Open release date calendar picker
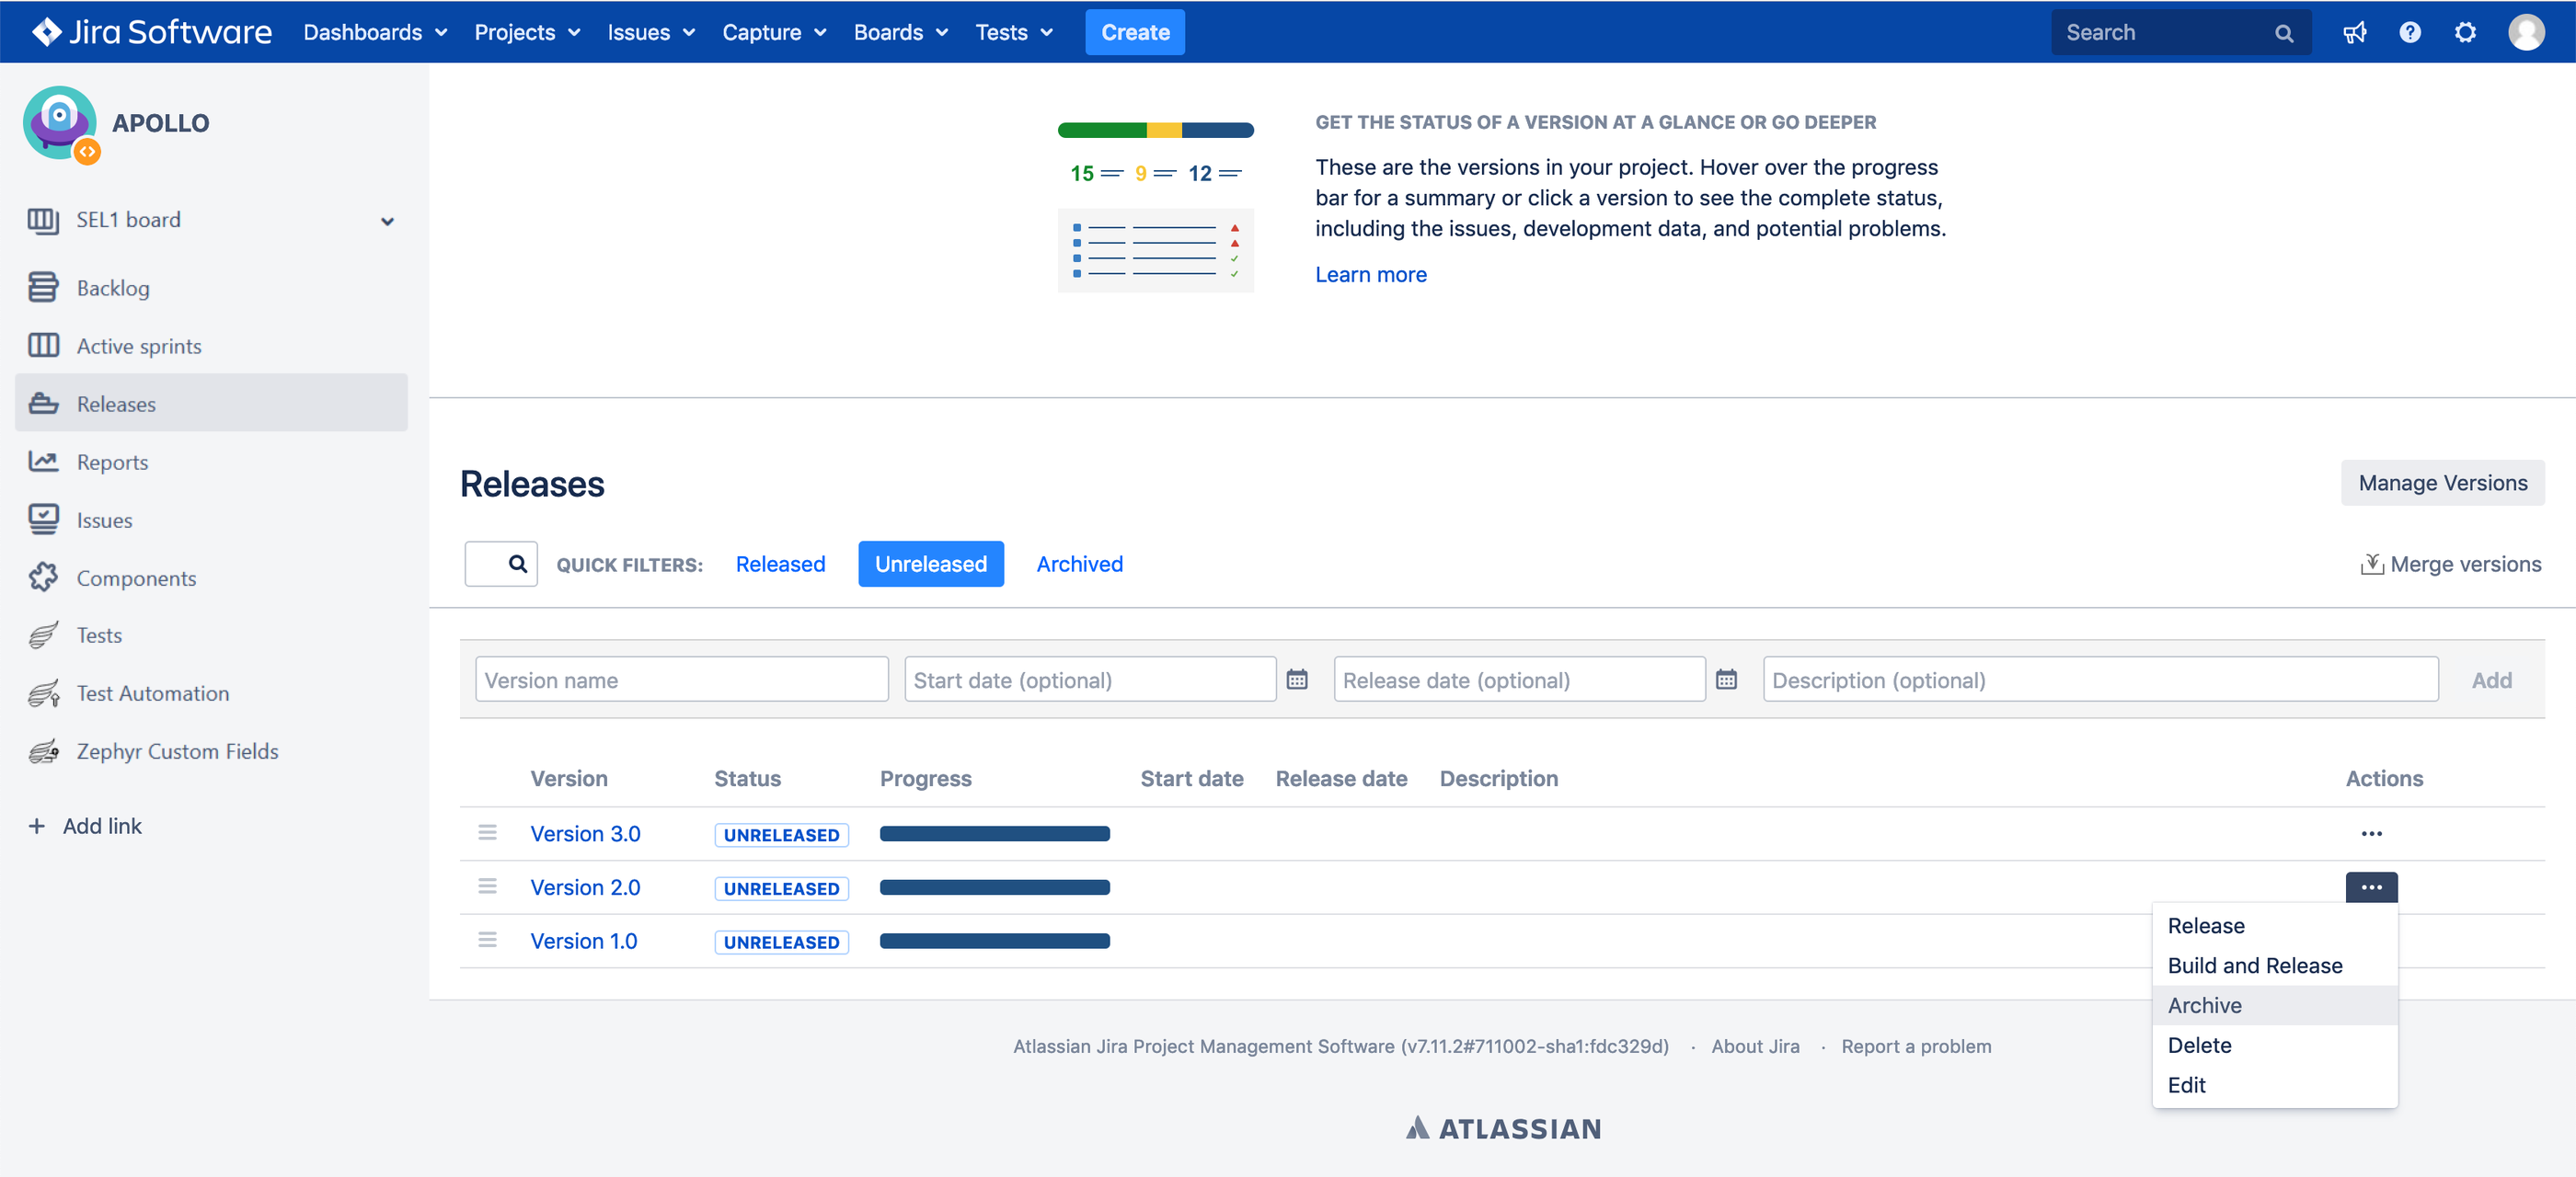 (1726, 680)
